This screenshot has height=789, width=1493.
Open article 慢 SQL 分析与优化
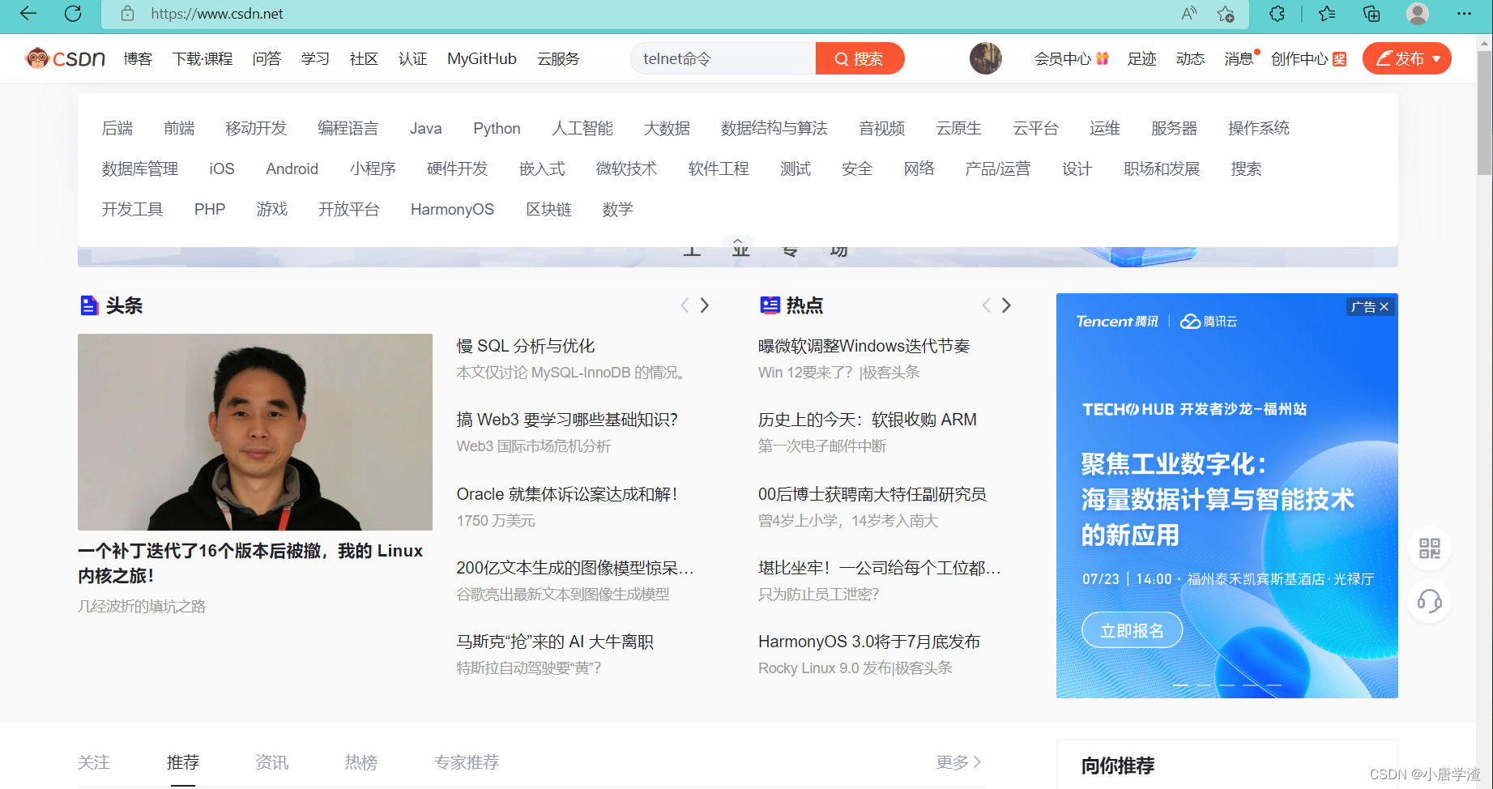[526, 346]
